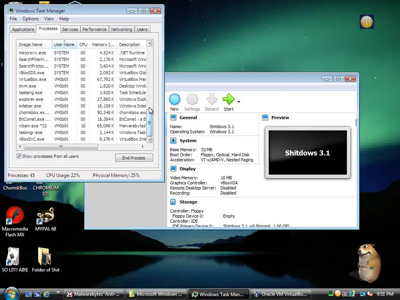Launch Internet Explorer from quick launch
Screen dimensions: 400x300
point(47,294)
